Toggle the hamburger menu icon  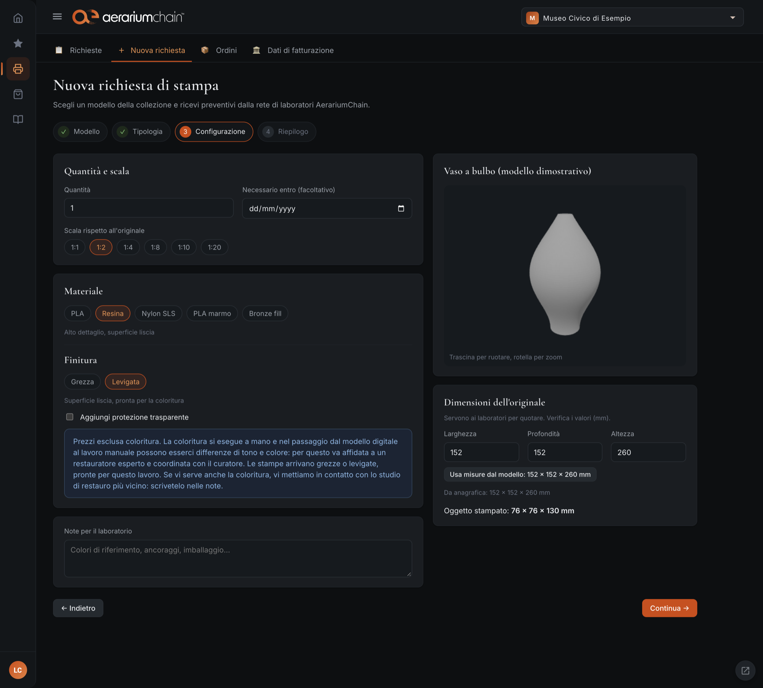57,16
